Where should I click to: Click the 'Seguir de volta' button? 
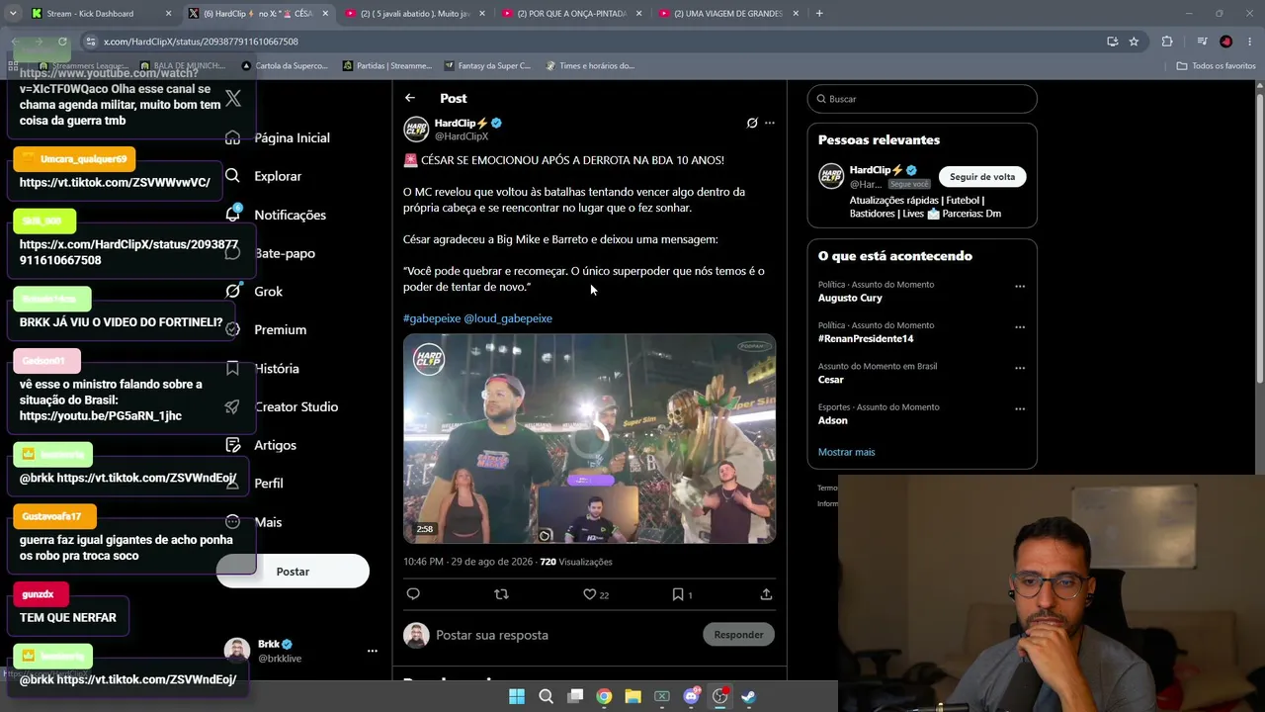coord(982,177)
